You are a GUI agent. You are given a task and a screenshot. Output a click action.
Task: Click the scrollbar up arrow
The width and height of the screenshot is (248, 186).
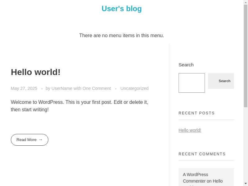246,2
